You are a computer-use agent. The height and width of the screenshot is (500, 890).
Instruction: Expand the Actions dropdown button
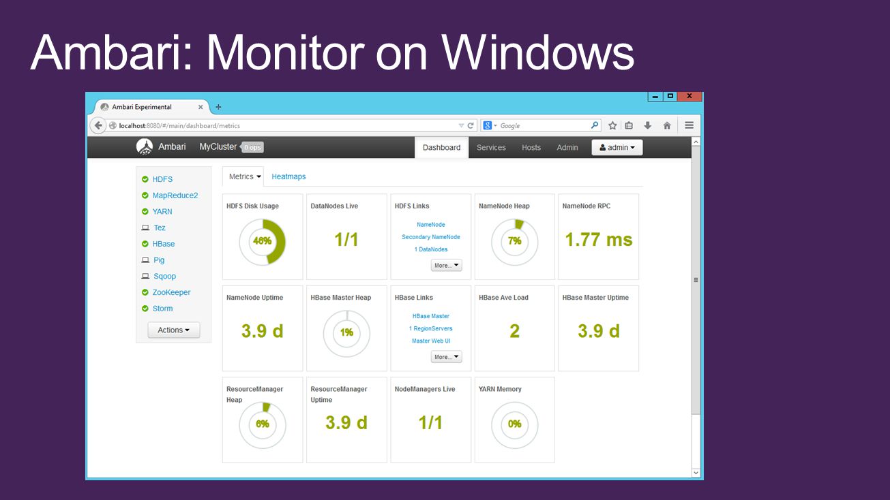pyautogui.click(x=174, y=330)
